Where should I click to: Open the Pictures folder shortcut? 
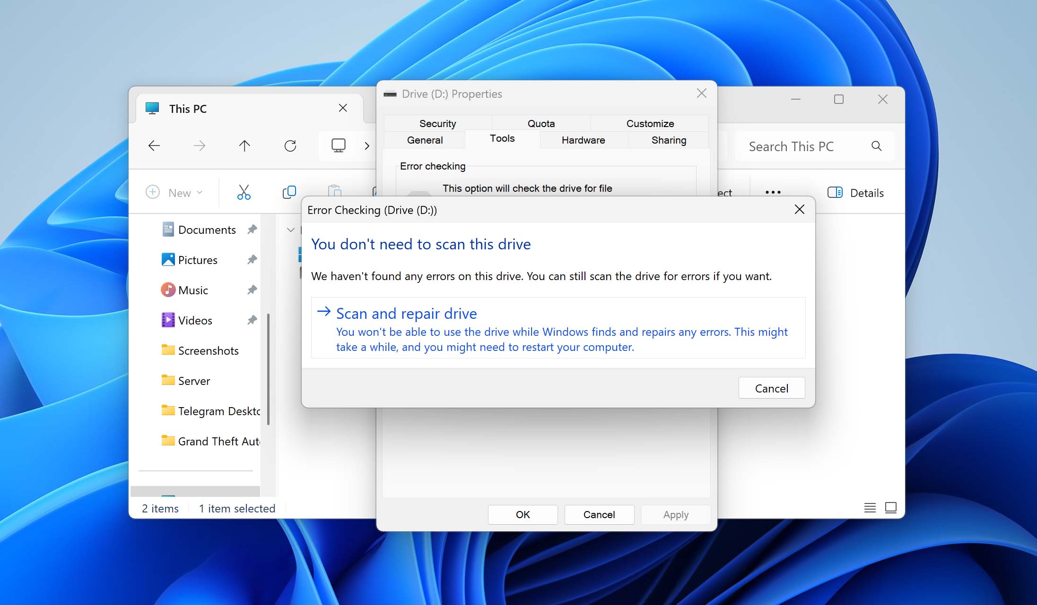tap(198, 259)
